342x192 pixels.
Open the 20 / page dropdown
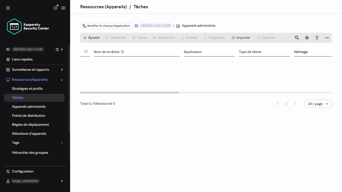click(318, 104)
